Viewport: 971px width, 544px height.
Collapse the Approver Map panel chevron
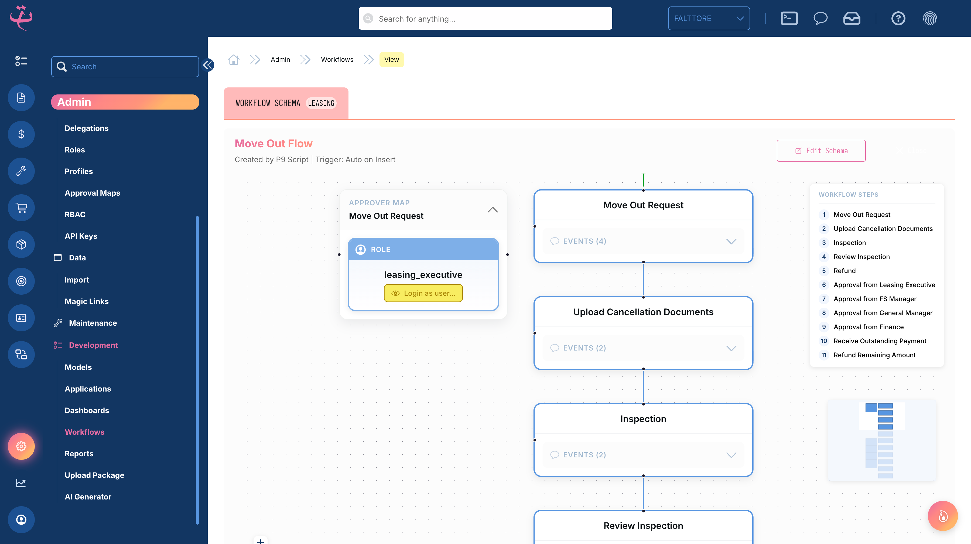(x=492, y=210)
